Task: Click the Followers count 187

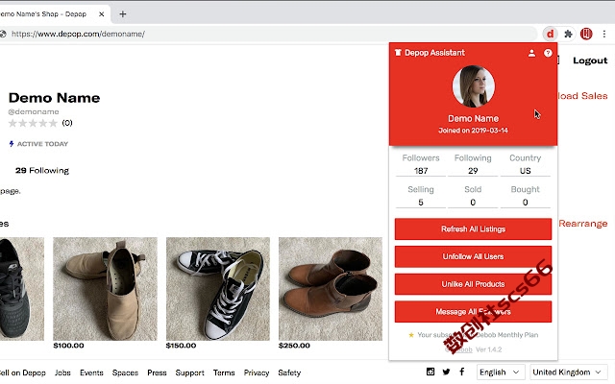Action: click(x=421, y=171)
